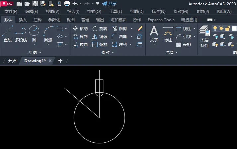
Task: Click the Redo arrow
Action: point(87,4)
